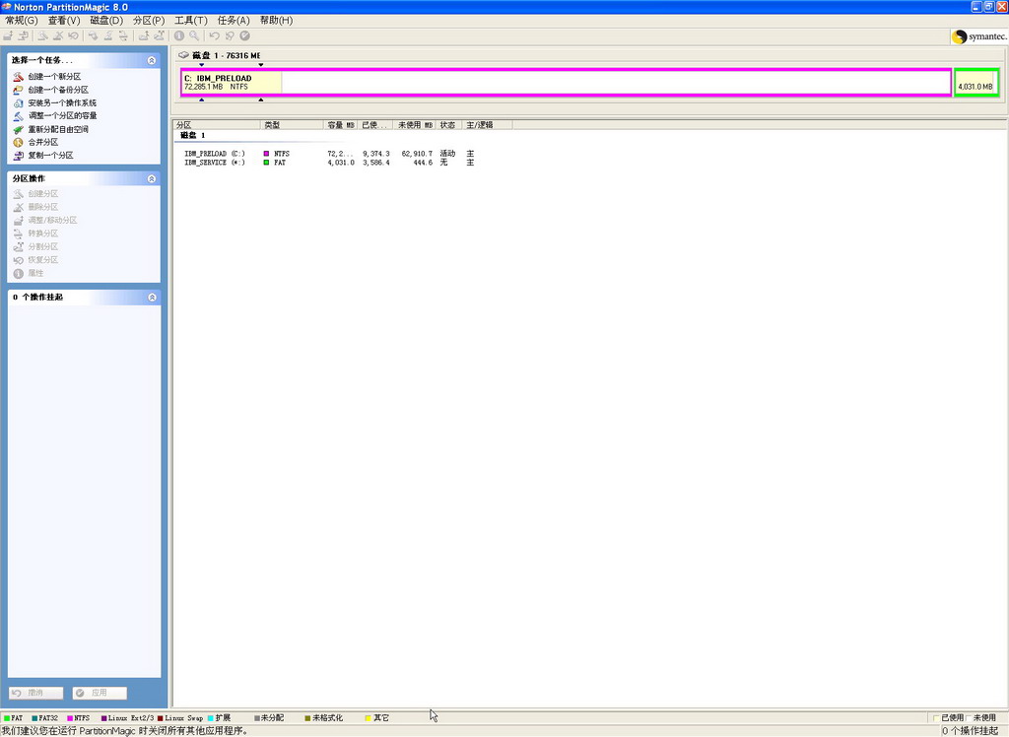This screenshot has width=1009, height=737.
Task: Click 转换分区 under 分区操作
Action: point(42,233)
